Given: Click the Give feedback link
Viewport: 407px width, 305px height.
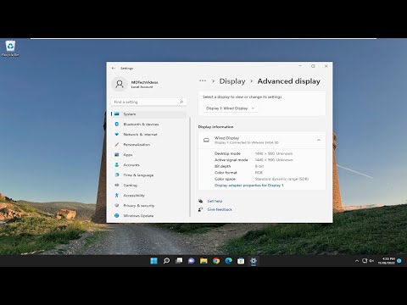Looking at the screenshot, I should pyautogui.click(x=220, y=209).
